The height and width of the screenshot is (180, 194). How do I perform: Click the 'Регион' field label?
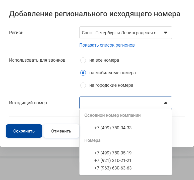[16, 33]
